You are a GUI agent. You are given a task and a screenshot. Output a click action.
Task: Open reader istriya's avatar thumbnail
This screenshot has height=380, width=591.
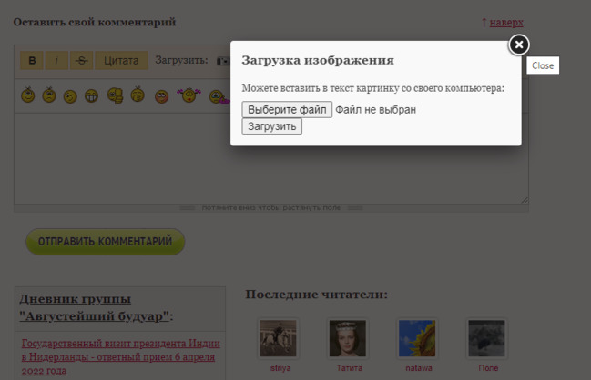pyautogui.click(x=278, y=338)
